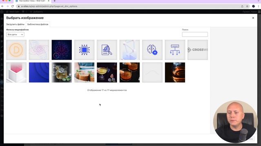
Task: Click the 'Поиск' search input field
Action: click(x=195, y=34)
